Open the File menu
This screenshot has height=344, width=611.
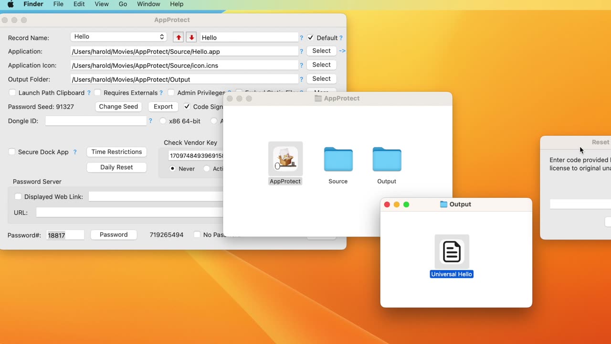tap(58, 4)
